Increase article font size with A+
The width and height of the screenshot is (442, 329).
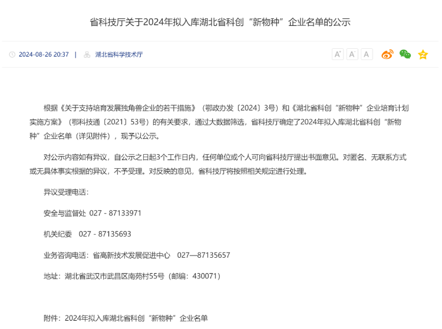coord(338,55)
